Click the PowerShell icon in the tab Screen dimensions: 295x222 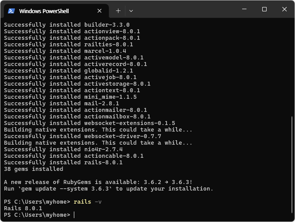pos(11,11)
